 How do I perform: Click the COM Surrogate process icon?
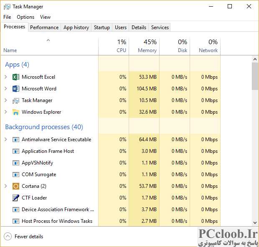pyautogui.click(x=16, y=175)
